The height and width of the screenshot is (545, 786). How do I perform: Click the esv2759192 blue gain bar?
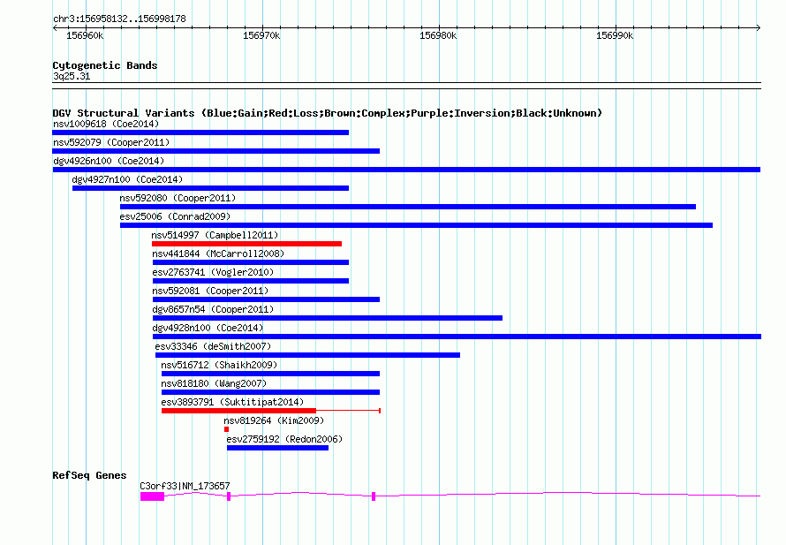[x=277, y=448]
